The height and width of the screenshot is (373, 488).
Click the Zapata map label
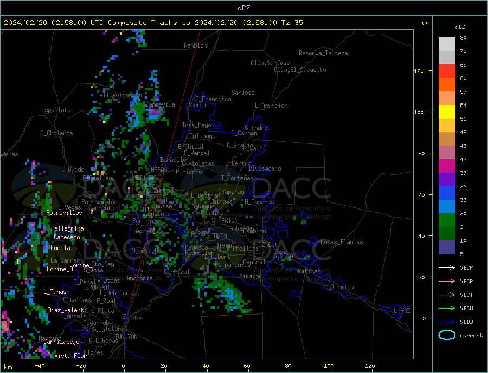click(x=133, y=317)
